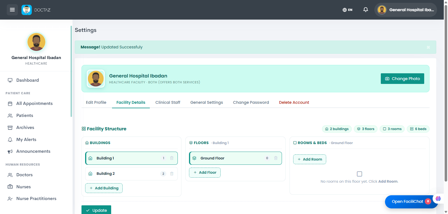
Task: Click the Doctaz logo icon
Action: tap(27, 10)
